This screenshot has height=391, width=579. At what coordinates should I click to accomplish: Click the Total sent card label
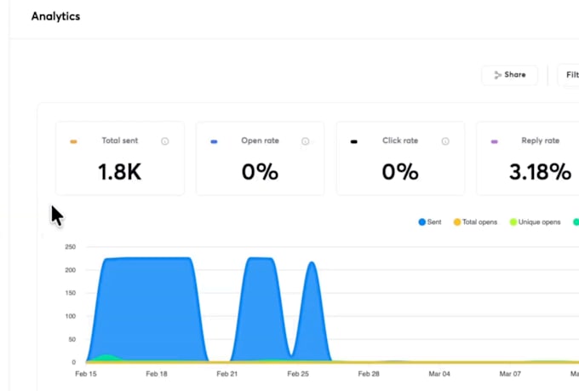pyautogui.click(x=120, y=141)
